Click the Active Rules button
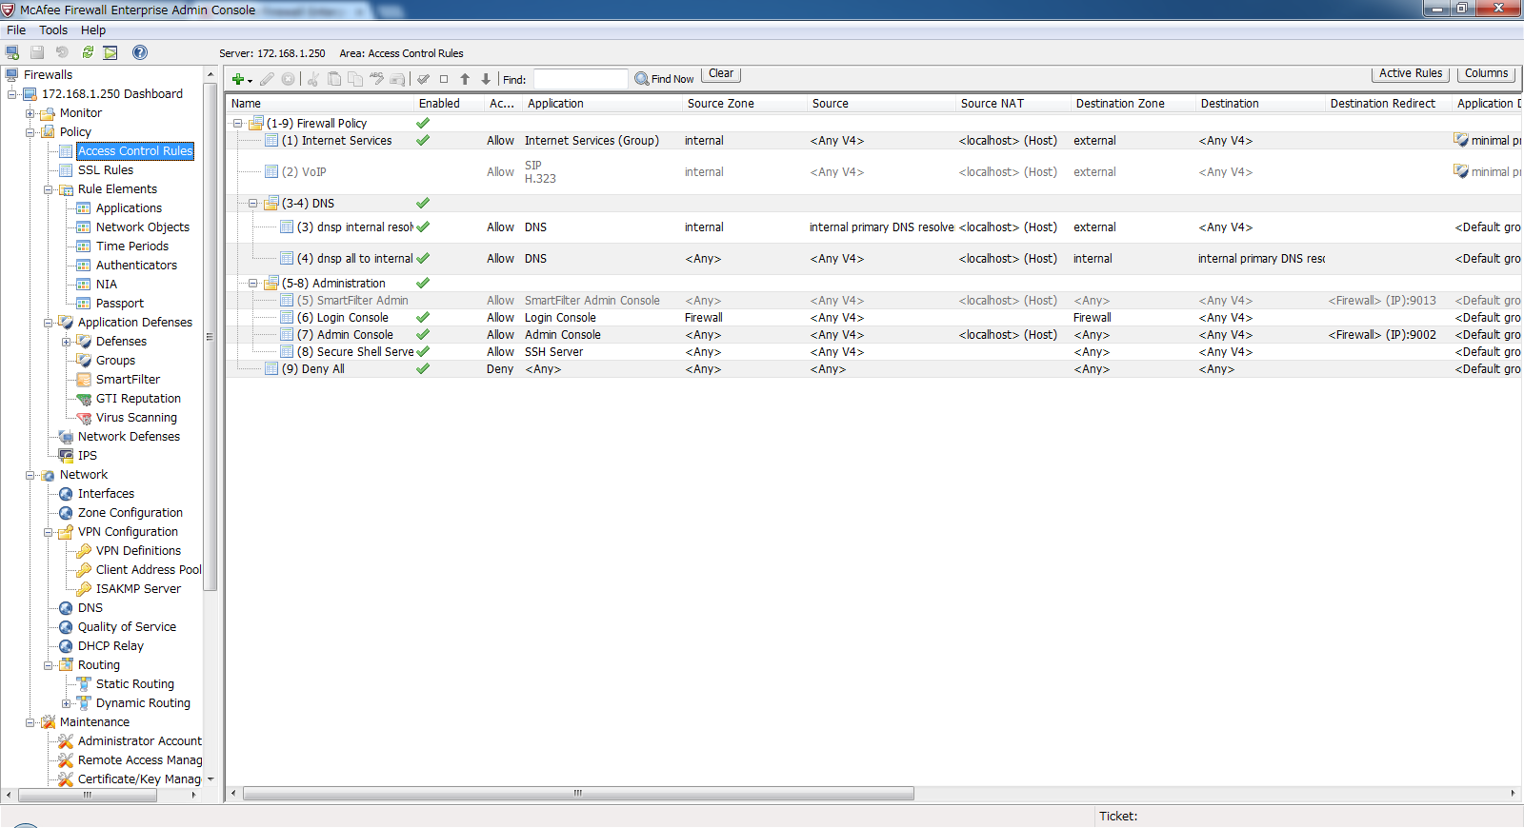The width and height of the screenshot is (1524, 828). click(1411, 73)
